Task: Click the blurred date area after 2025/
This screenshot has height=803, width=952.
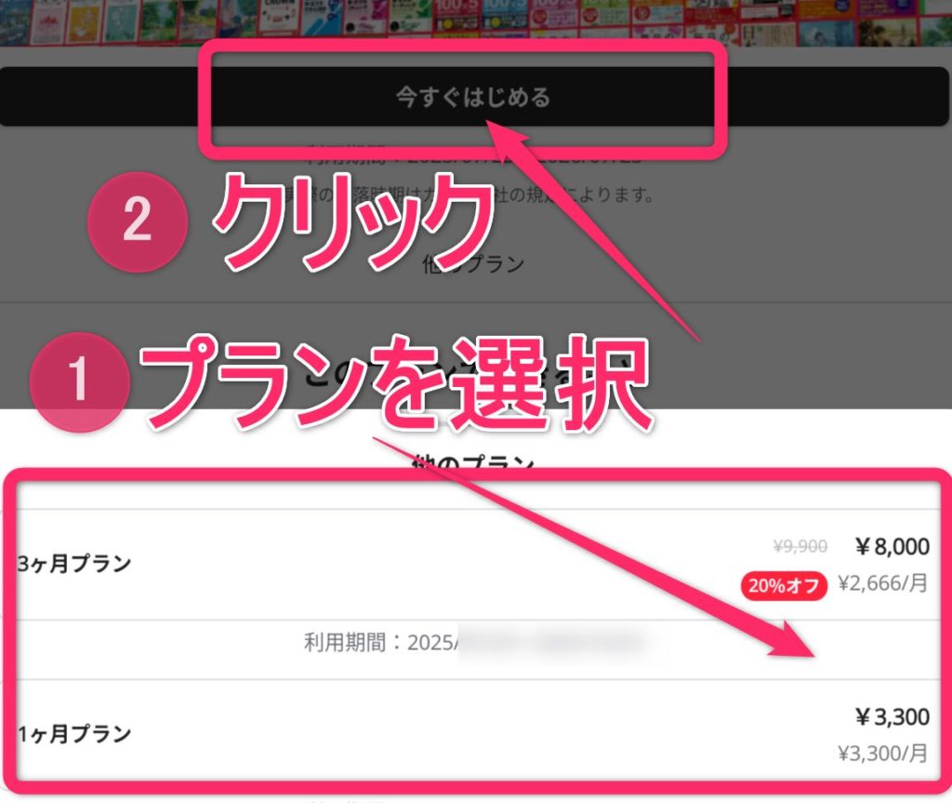Action: click(x=551, y=643)
